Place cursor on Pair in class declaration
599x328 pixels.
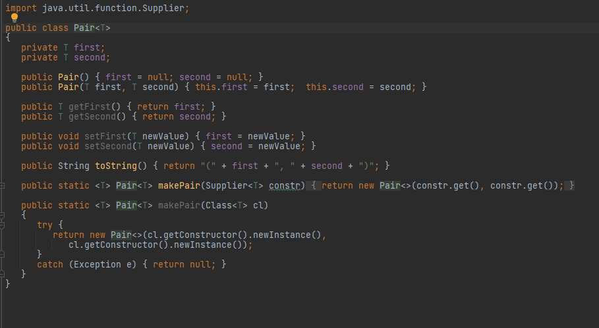[x=84, y=28]
